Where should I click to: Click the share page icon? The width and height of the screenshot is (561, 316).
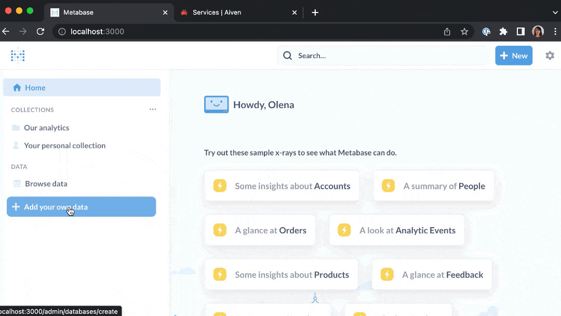pos(447,32)
